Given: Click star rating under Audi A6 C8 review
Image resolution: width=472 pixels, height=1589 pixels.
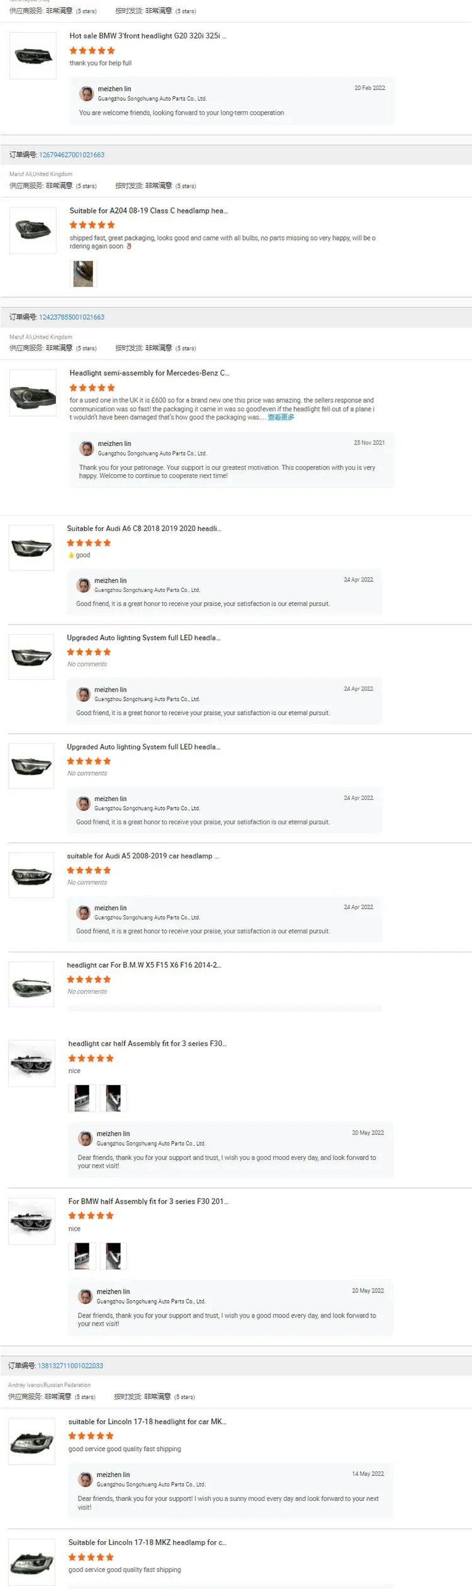Looking at the screenshot, I should point(89,543).
